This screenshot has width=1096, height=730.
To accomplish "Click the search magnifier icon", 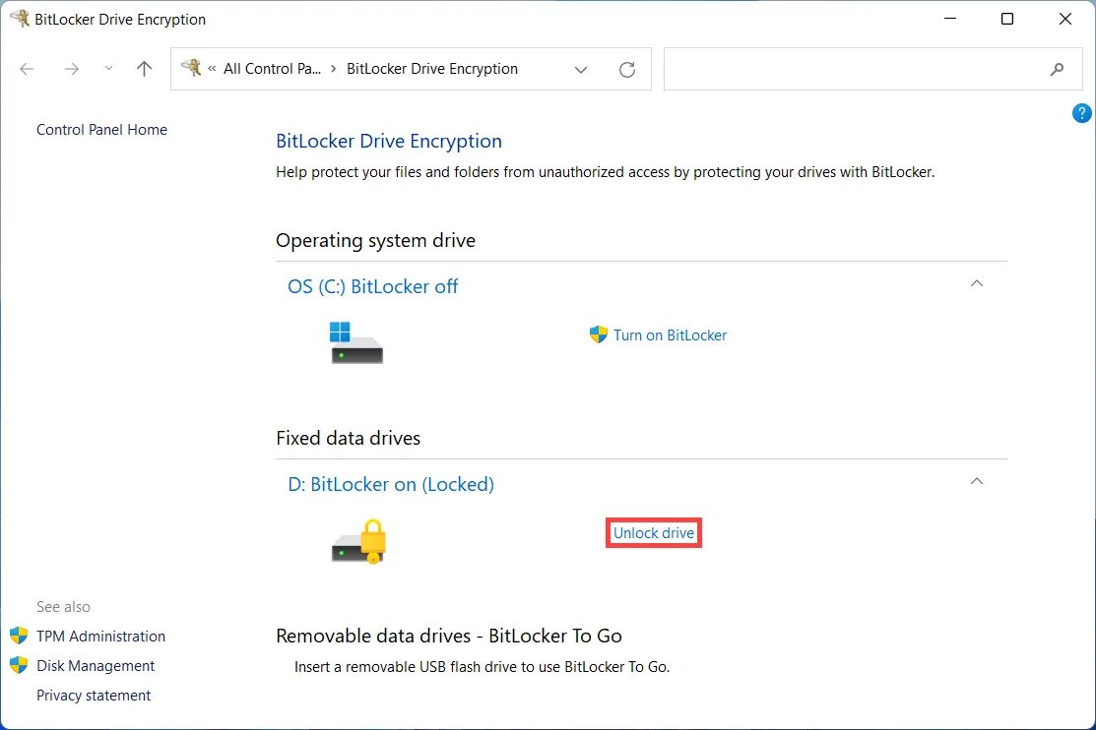I will point(1057,69).
